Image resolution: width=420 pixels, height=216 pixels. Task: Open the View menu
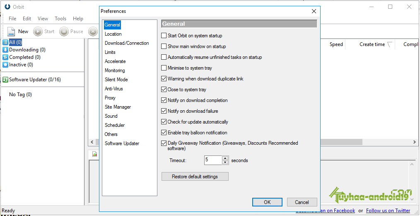point(43,19)
